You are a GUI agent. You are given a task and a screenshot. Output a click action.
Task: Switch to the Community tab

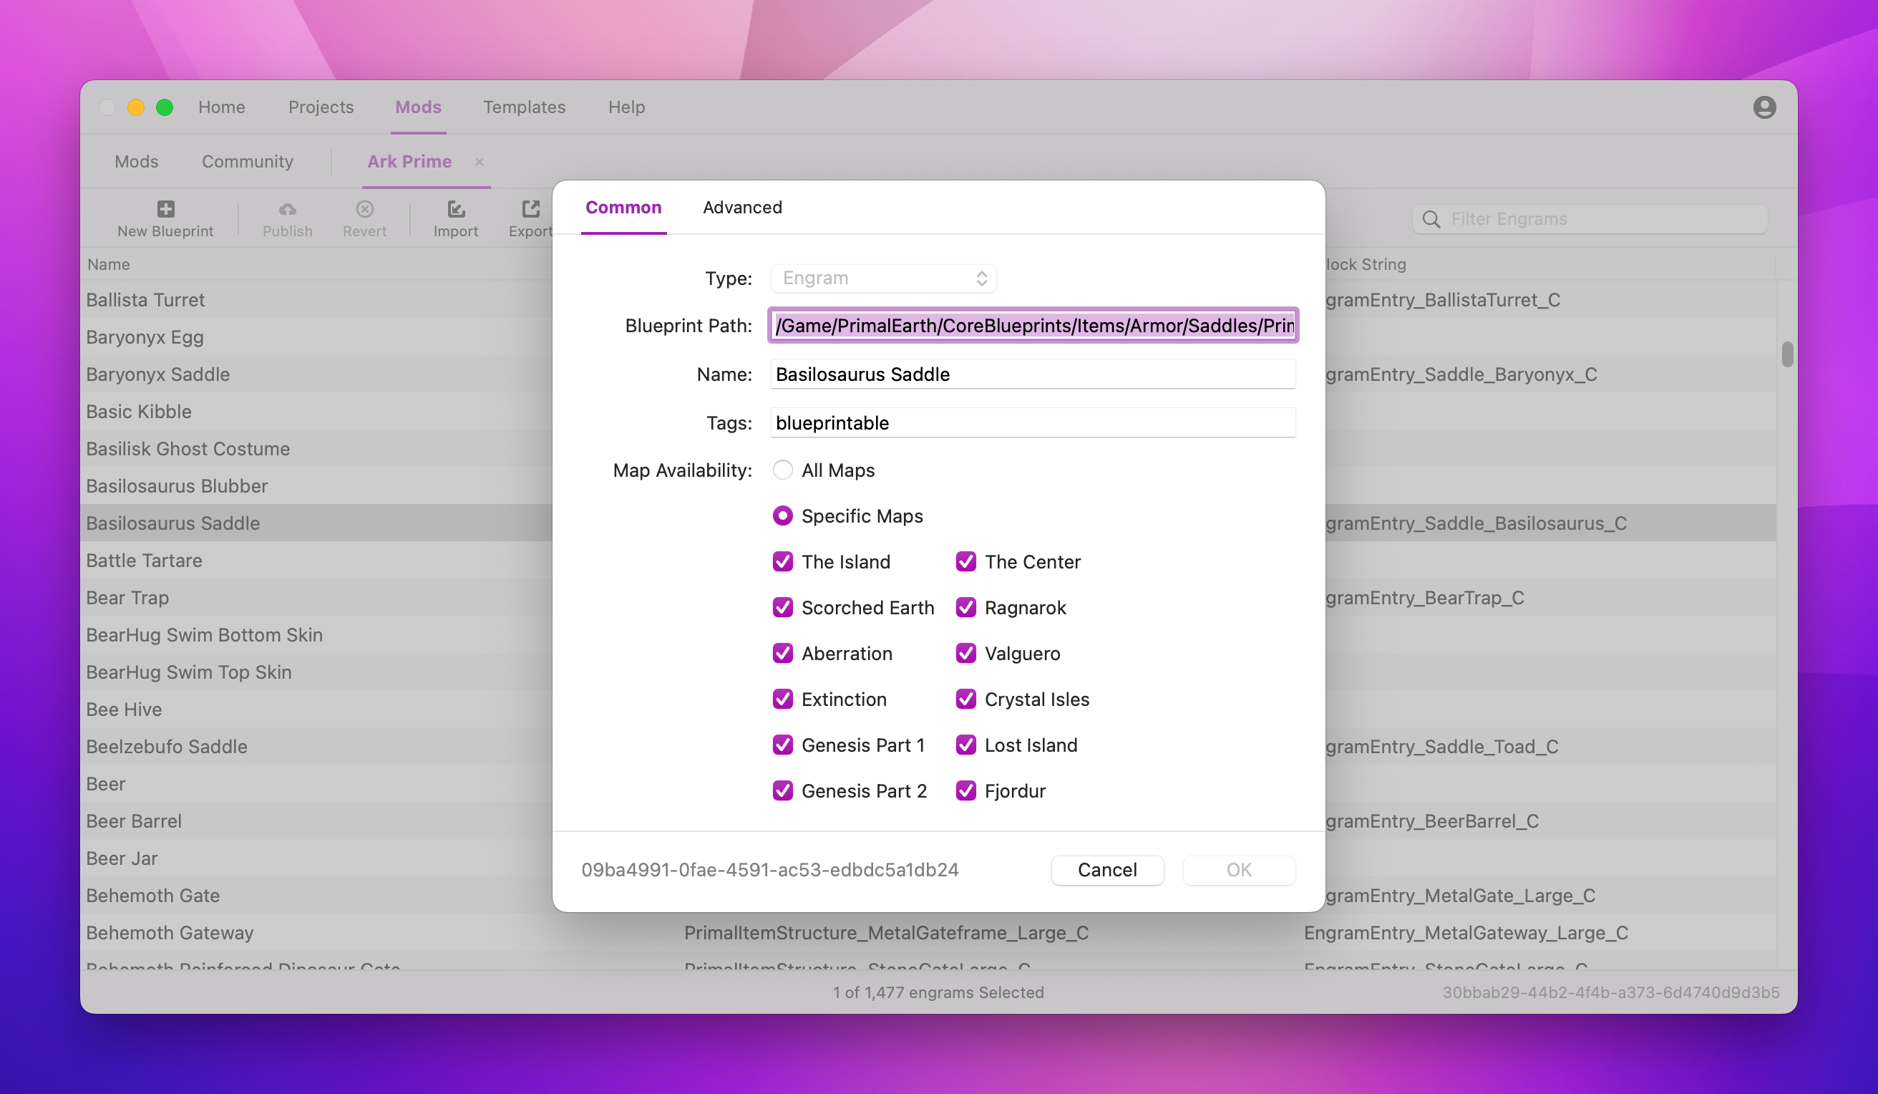pyautogui.click(x=248, y=162)
